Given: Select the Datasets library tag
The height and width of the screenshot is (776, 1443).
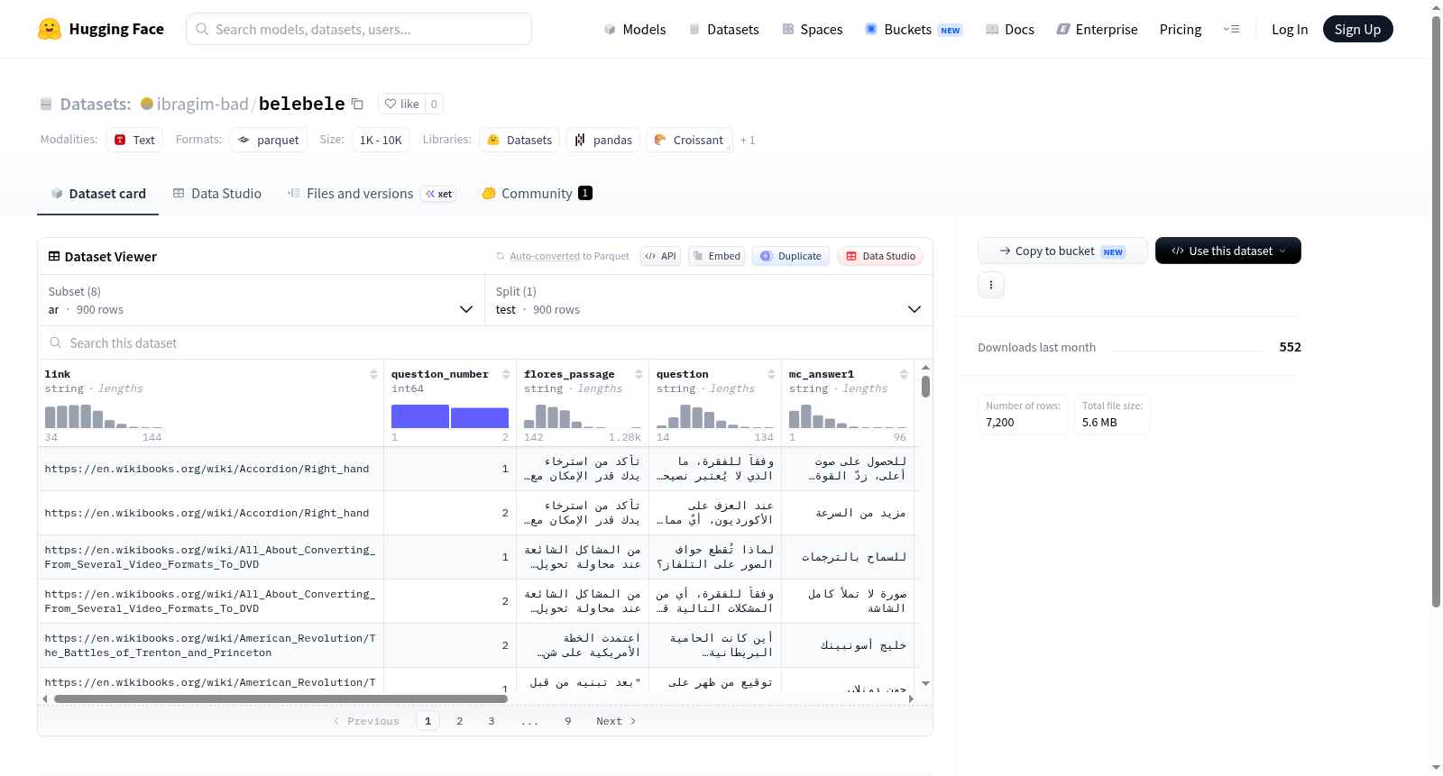Looking at the screenshot, I should 519,140.
